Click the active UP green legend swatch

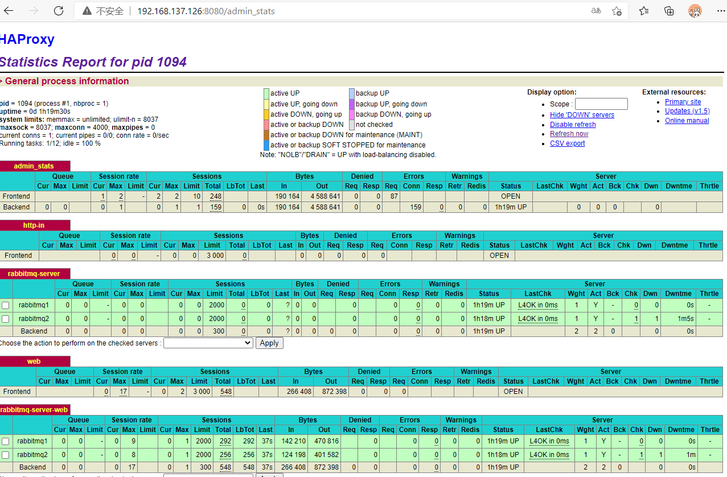(x=266, y=93)
